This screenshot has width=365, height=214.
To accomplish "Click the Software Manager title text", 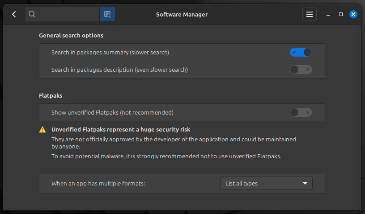I will [x=182, y=14].
